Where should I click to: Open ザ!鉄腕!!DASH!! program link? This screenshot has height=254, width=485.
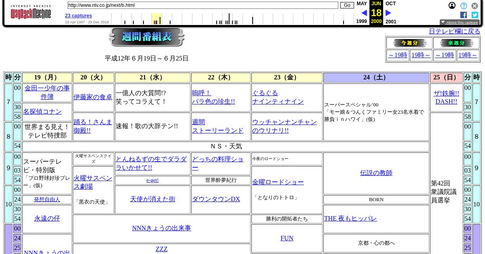coord(446,97)
